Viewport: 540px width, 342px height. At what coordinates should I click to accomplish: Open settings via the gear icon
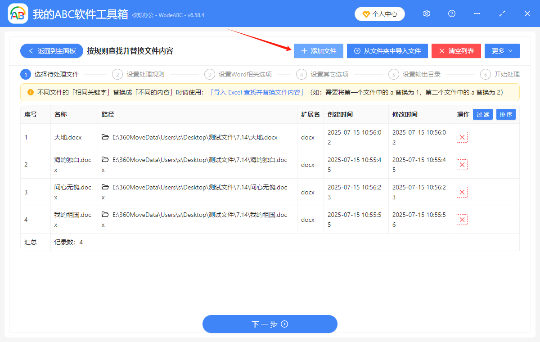click(426, 13)
